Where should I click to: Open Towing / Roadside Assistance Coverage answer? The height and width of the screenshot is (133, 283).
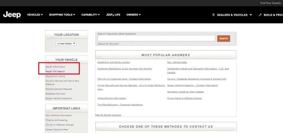coord(197,79)
